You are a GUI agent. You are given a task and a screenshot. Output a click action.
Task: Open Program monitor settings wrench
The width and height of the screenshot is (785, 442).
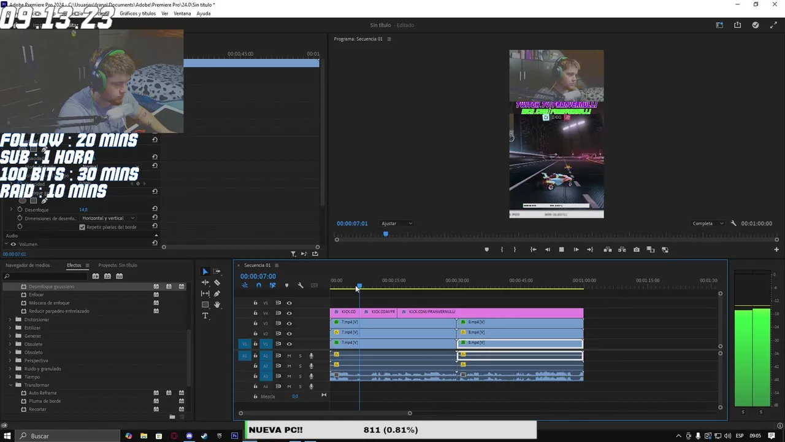pos(733,223)
